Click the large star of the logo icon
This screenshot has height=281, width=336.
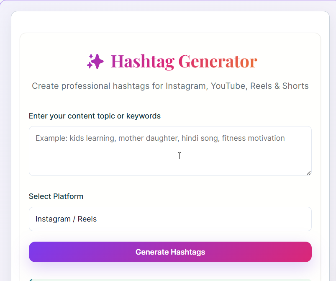pyautogui.click(x=97, y=61)
